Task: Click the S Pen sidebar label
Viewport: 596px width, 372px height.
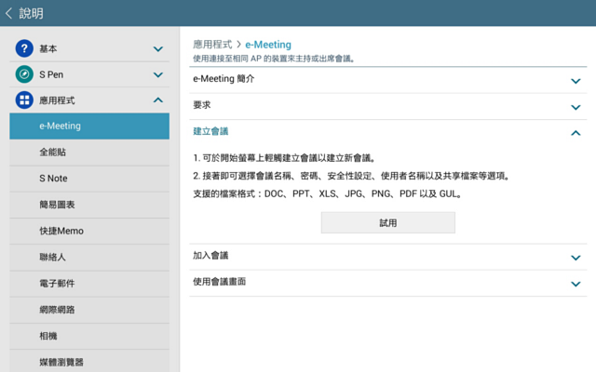Action: pyautogui.click(x=51, y=74)
